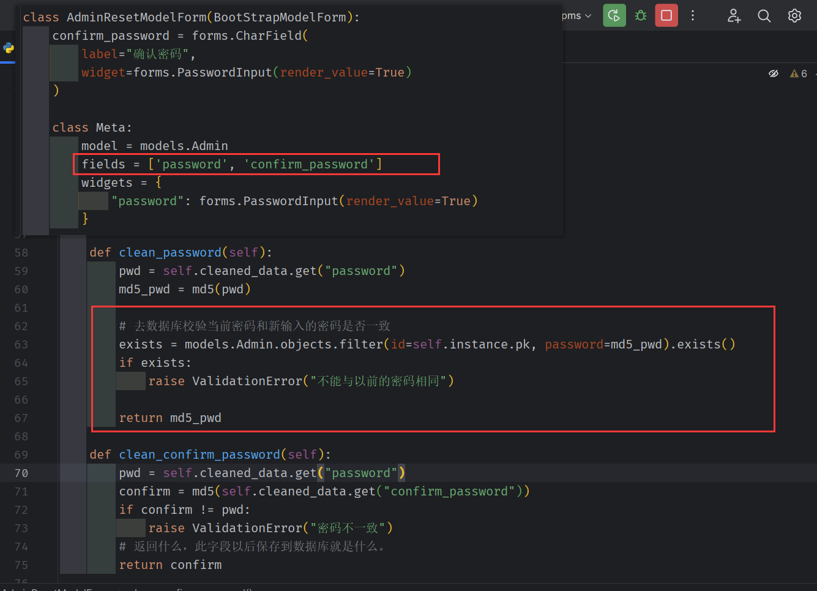Open the Code With Me add-user icon
Screen dimensions: 817x591
click(x=734, y=16)
